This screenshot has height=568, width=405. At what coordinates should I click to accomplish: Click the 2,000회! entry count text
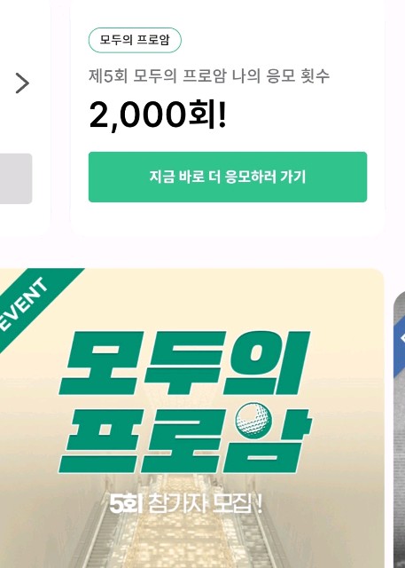pos(158,114)
